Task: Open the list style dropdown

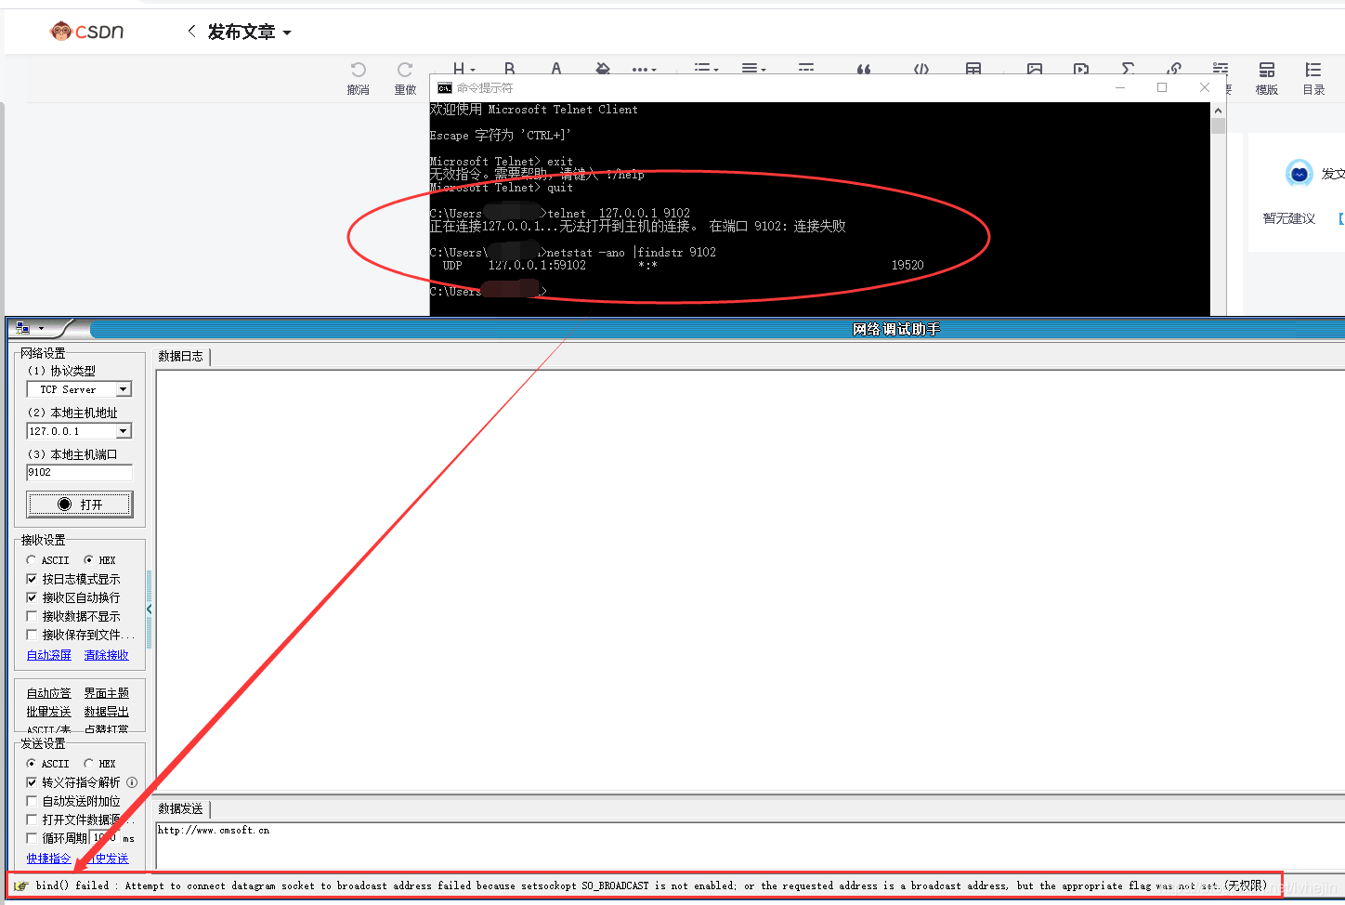Action: pos(706,69)
